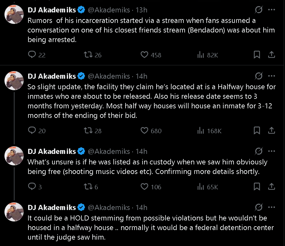View analytics showing 168K views
Screen dimensions: 285x246
coord(201,131)
